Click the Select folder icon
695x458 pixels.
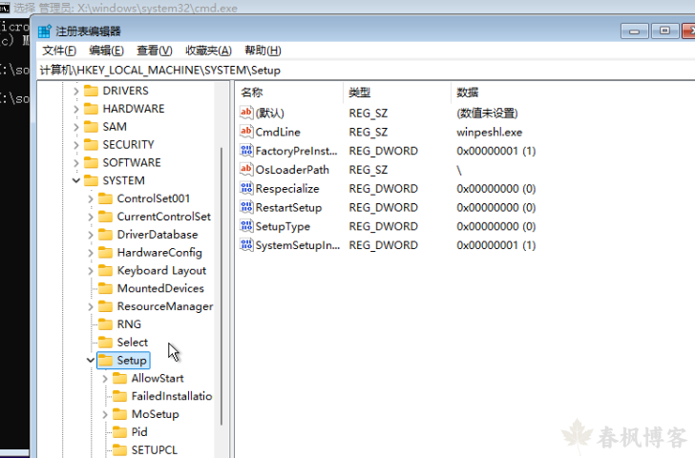point(105,343)
